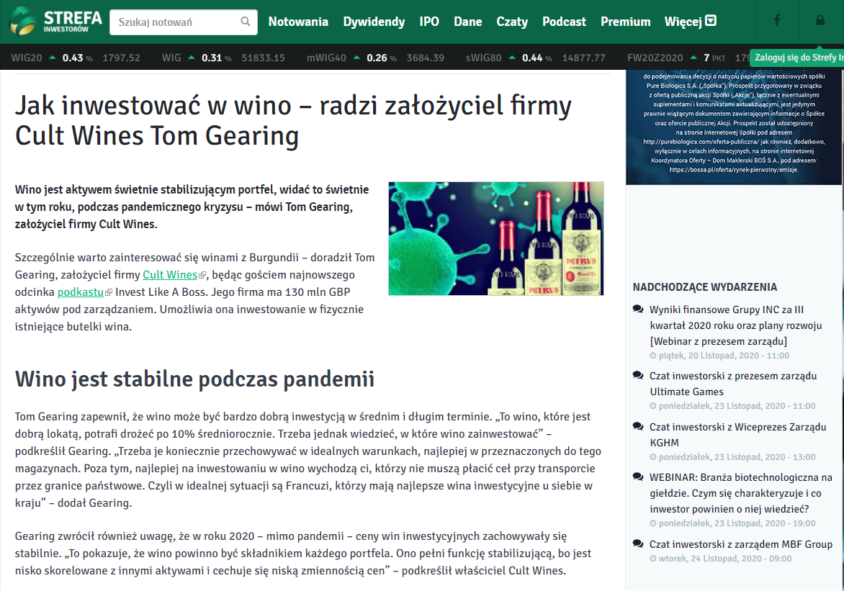Click the mWIG40 value 3684.39

[425, 58]
